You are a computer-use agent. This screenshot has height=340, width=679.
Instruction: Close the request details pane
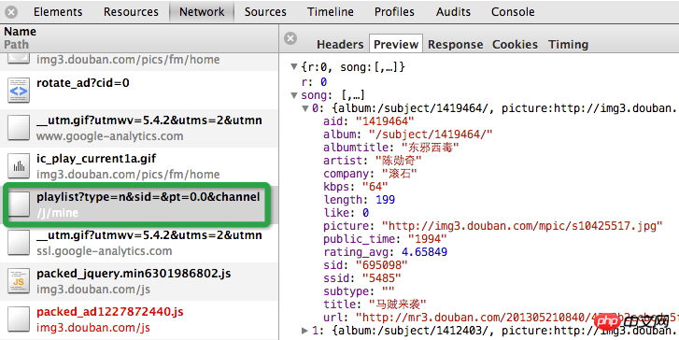point(290,38)
